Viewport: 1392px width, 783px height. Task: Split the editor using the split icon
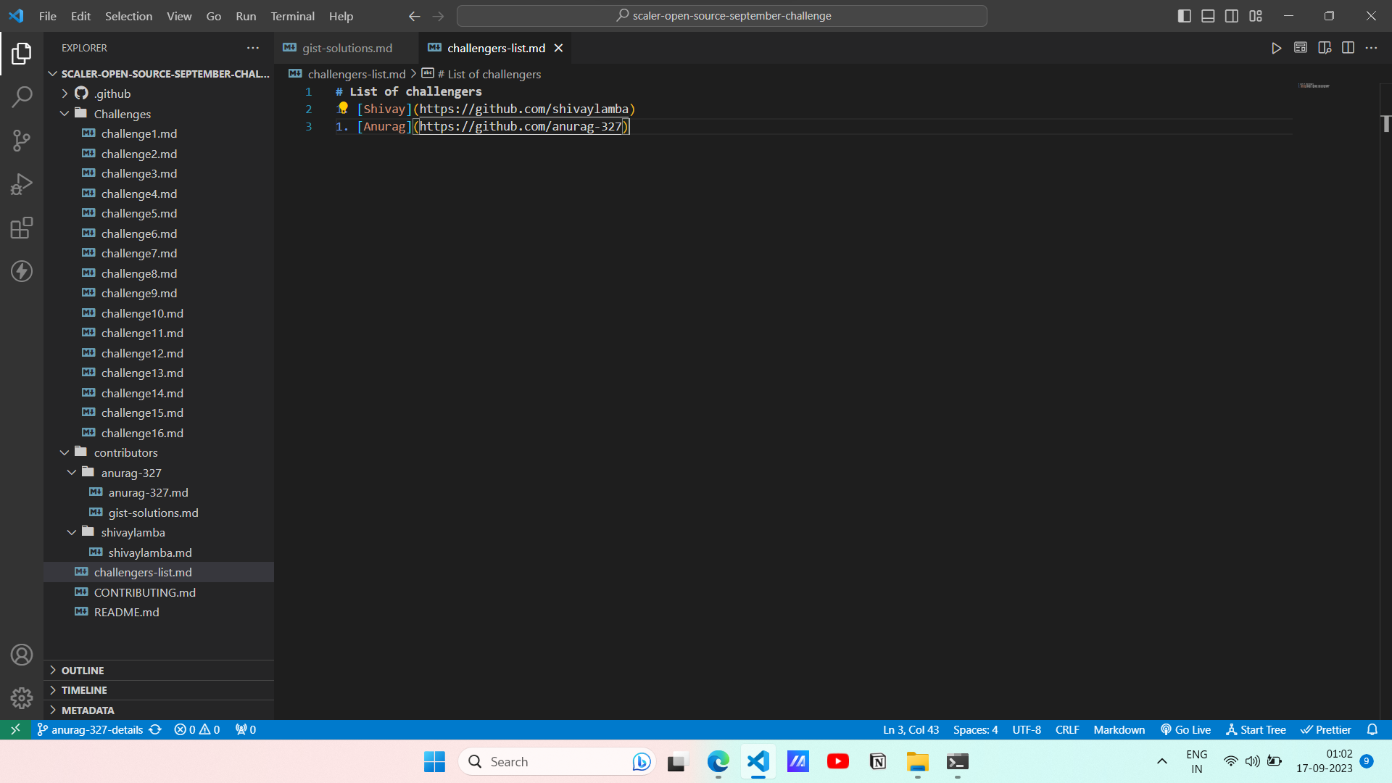coord(1348,48)
